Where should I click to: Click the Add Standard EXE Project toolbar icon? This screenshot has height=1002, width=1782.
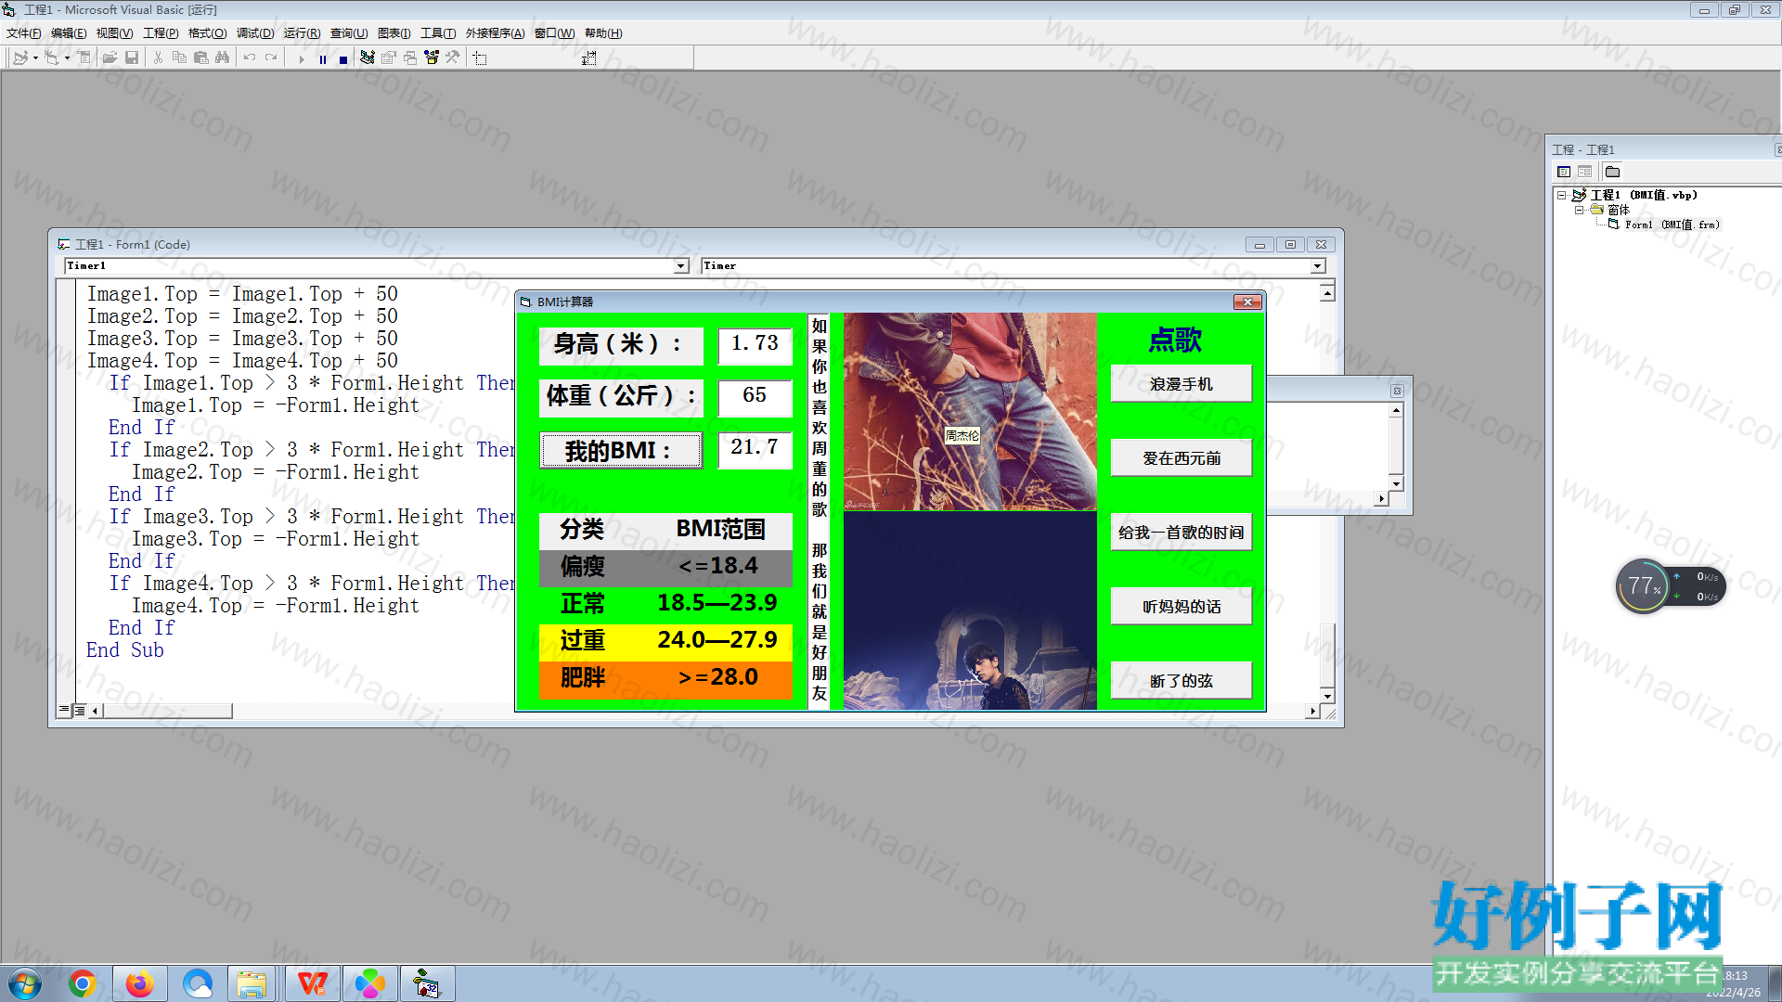tap(19, 58)
